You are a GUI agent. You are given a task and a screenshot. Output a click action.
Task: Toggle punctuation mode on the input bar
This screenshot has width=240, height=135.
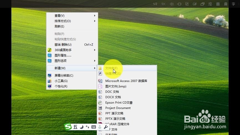tap(87, 127)
